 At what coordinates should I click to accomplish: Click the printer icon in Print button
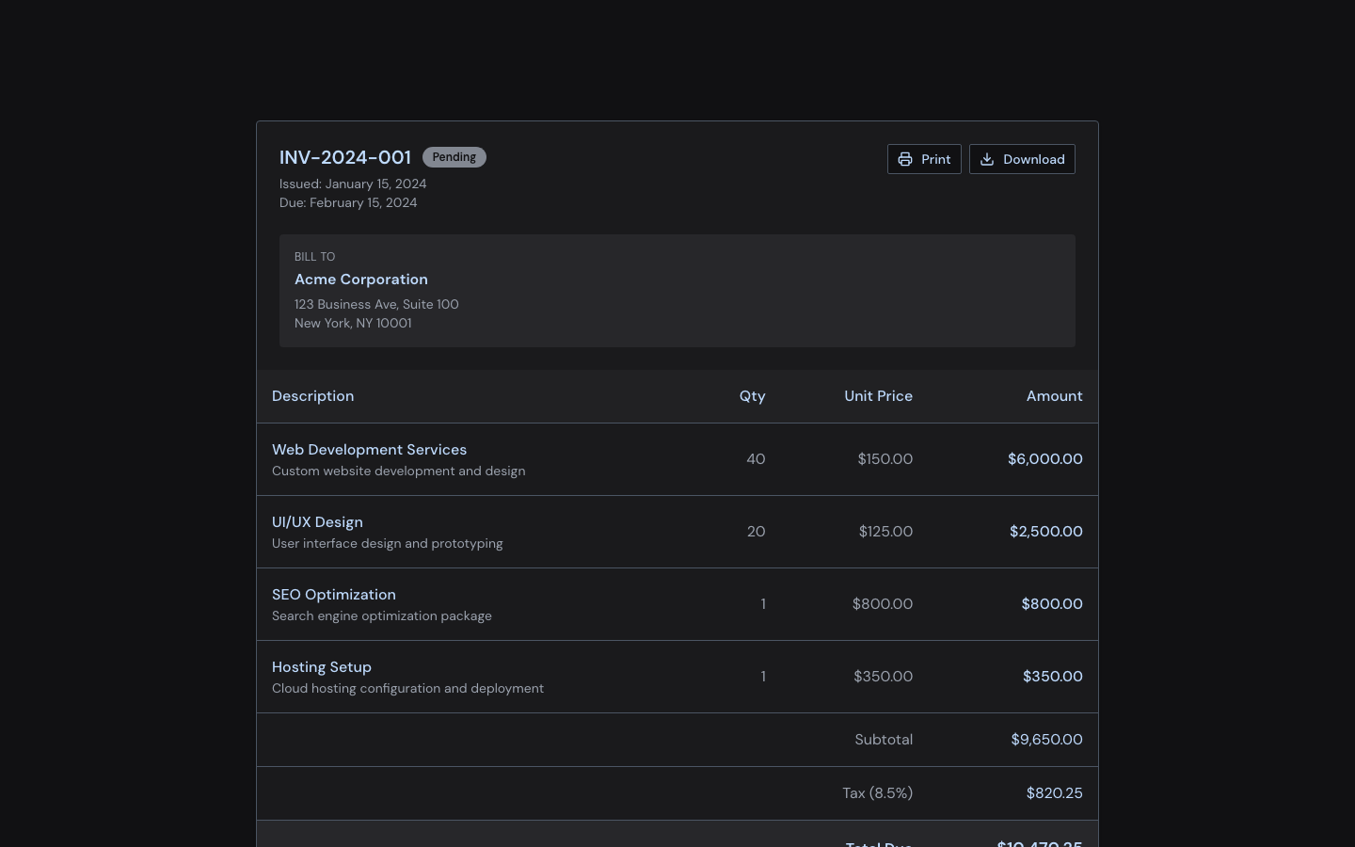905,159
